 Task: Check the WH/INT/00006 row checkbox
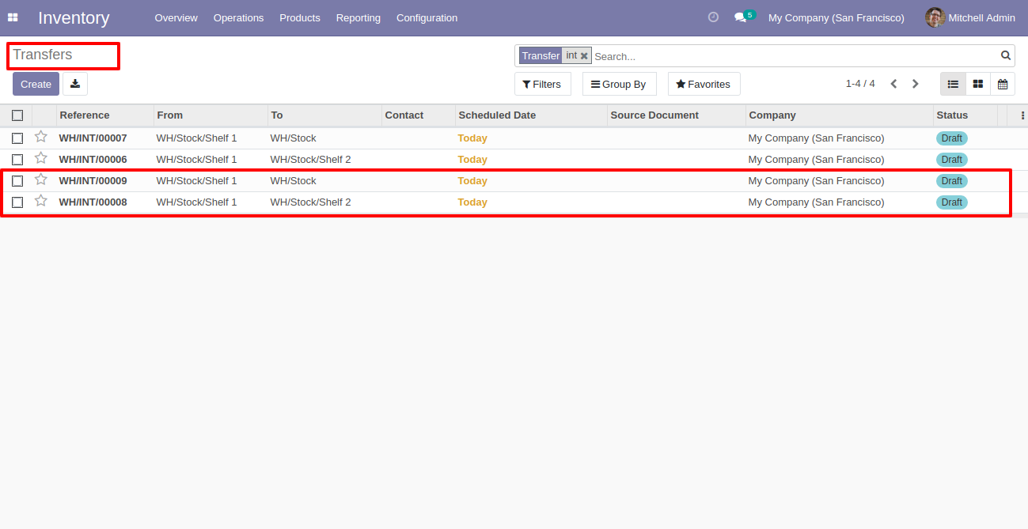(17, 160)
